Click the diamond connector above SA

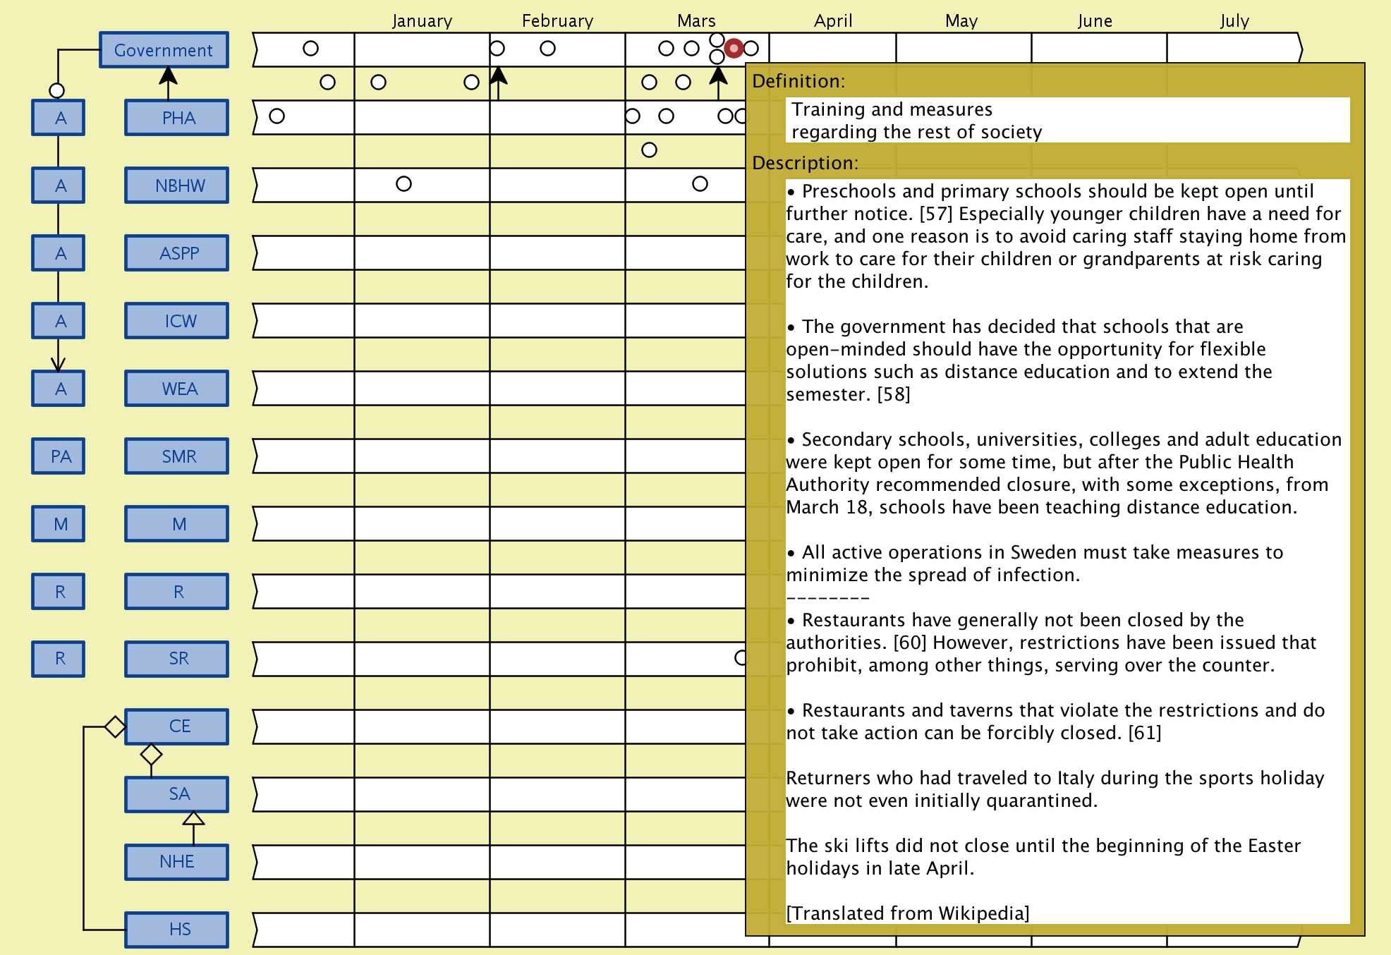(151, 754)
